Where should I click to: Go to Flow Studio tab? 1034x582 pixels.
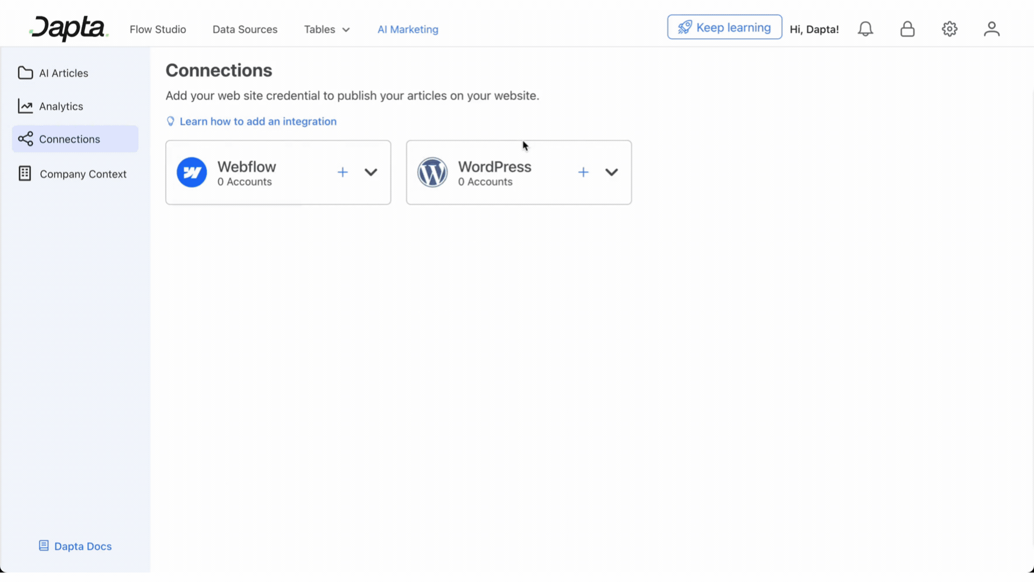[x=158, y=30]
